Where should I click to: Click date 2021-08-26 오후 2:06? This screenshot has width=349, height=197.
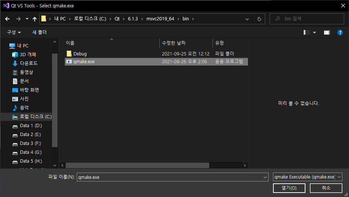coord(184,62)
